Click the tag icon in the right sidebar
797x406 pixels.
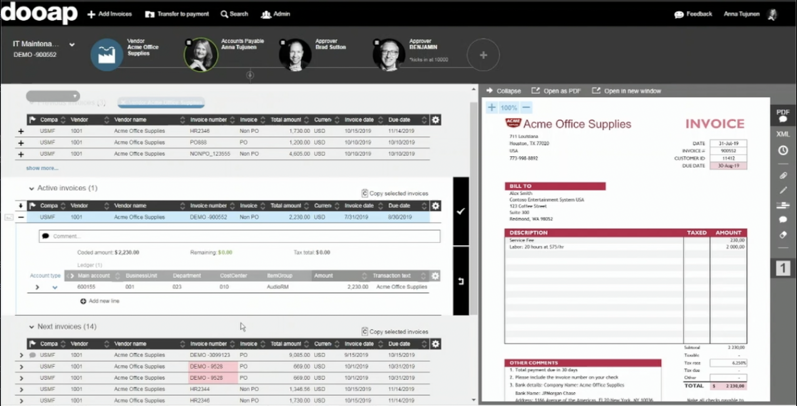pyautogui.click(x=783, y=235)
